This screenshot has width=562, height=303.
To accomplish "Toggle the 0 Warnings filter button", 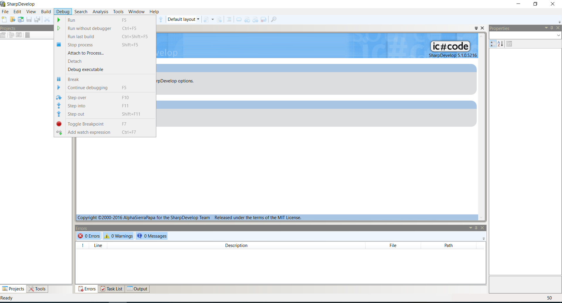I will [118, 236].
